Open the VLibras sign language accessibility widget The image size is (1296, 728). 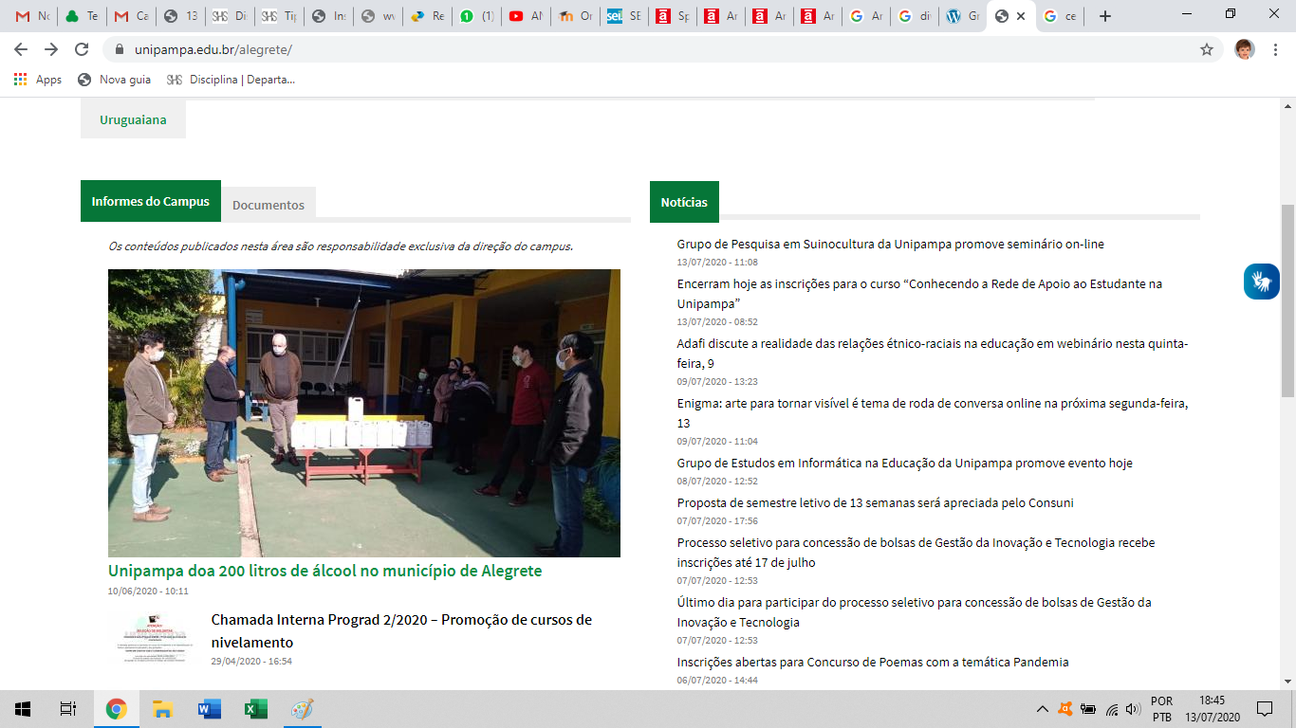point(1261,282)
